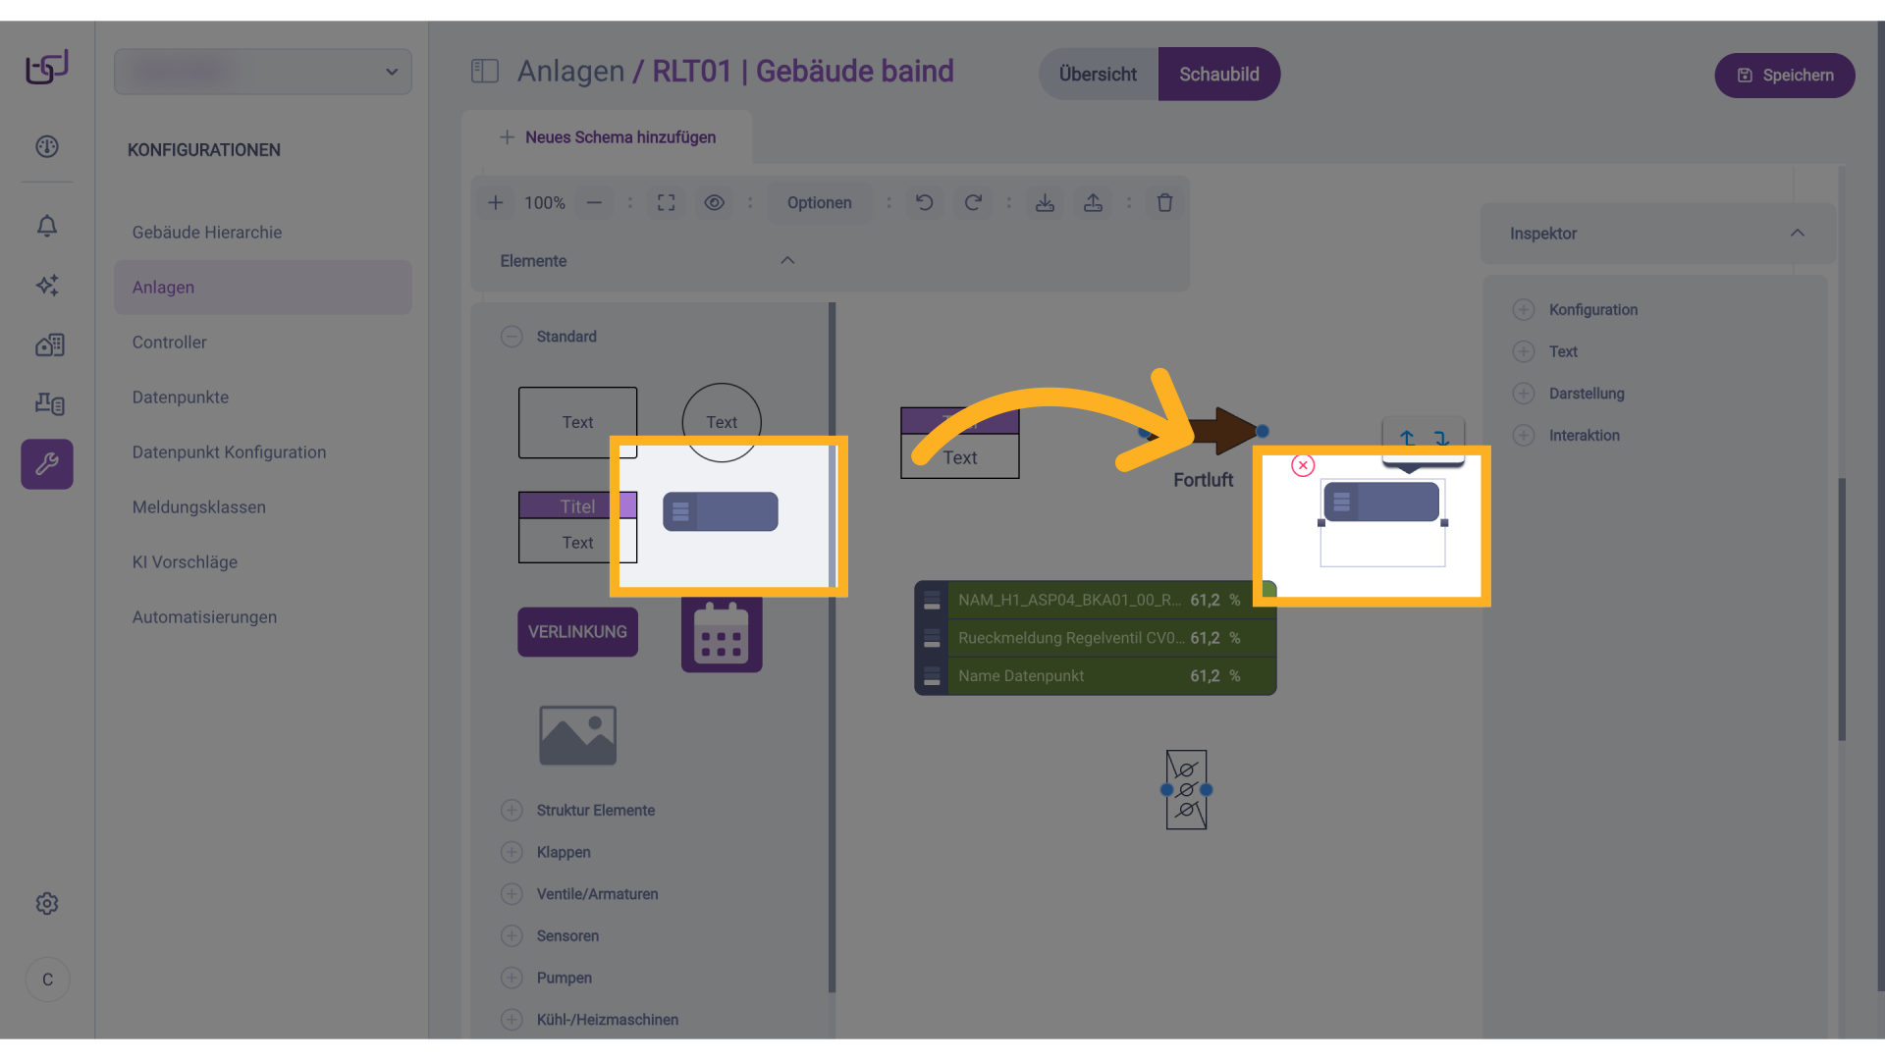
Task: Switch to the Übersicht tab
Action: coord(1098,75)
